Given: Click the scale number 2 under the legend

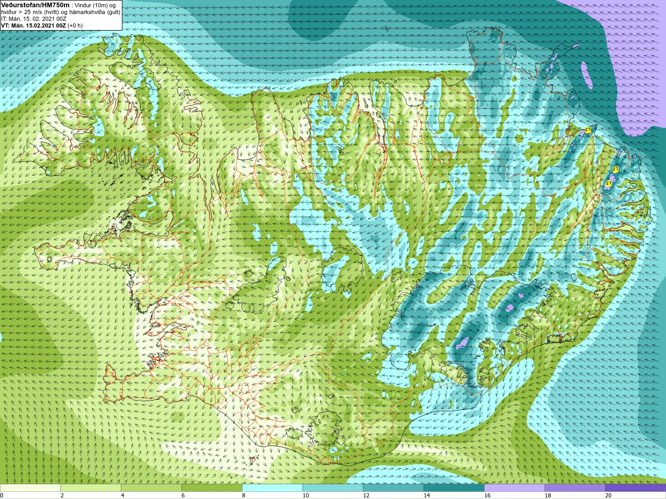Looking at the screenshot, I should click(62, 495).
